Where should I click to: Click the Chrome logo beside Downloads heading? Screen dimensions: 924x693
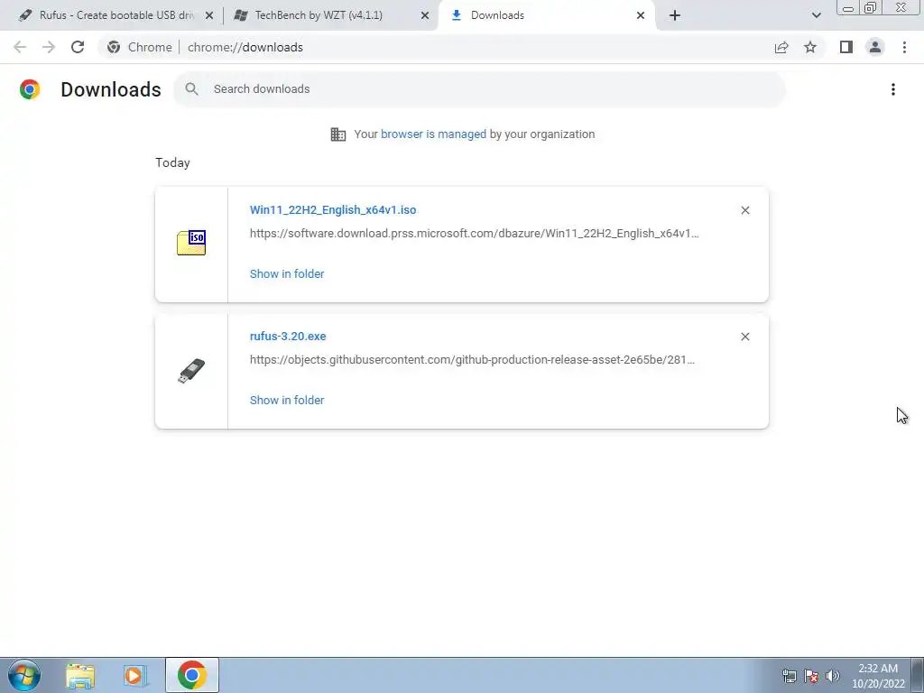pyautogui.click(x=30, y=89)
